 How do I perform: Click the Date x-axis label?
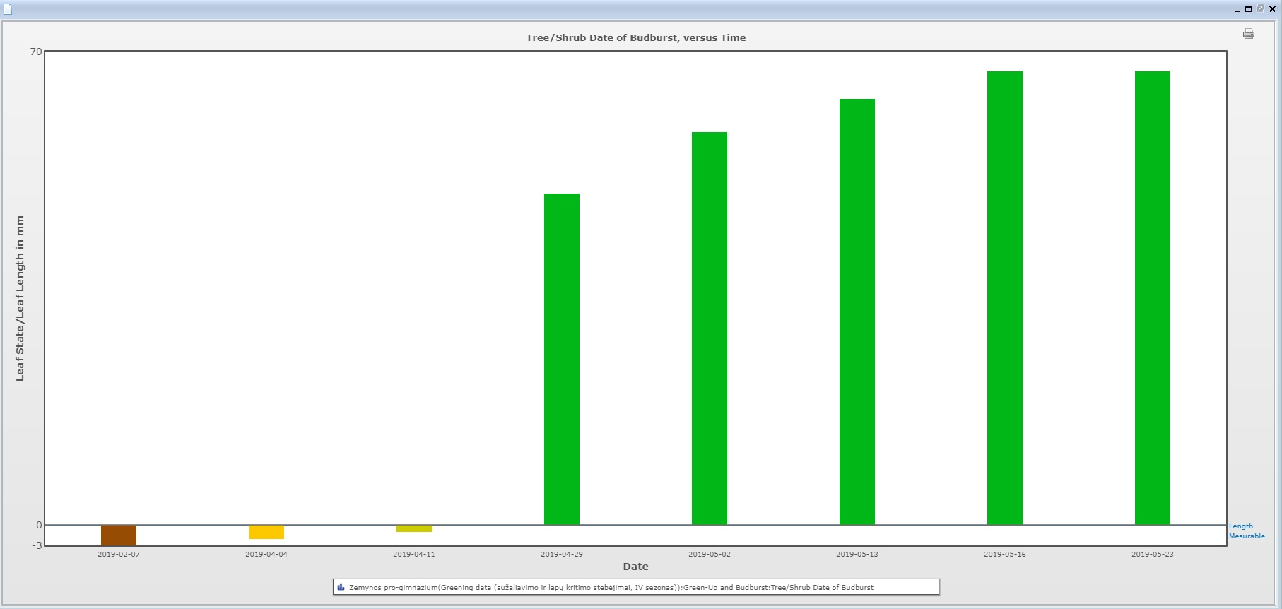pyautogui.click(x=635, y=567)
